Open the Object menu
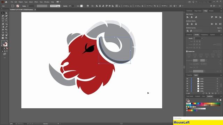 21,2
